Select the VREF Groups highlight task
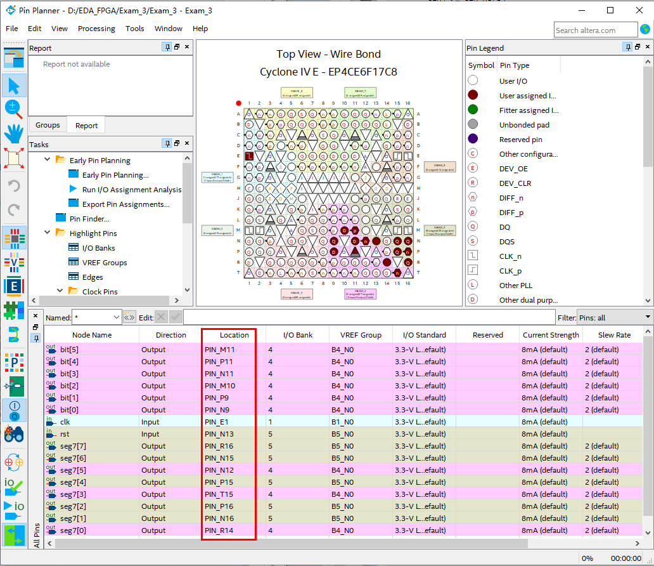The height and width of the screenshot is (566, 654). pyautogui.click(x=105, y=263)
